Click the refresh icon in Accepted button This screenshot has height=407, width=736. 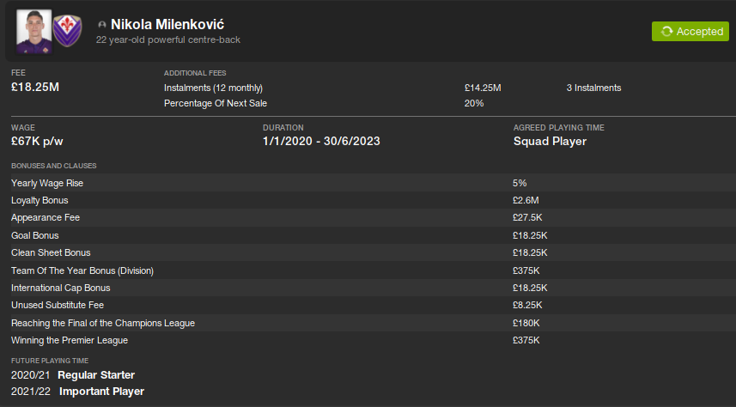[666, 32]
